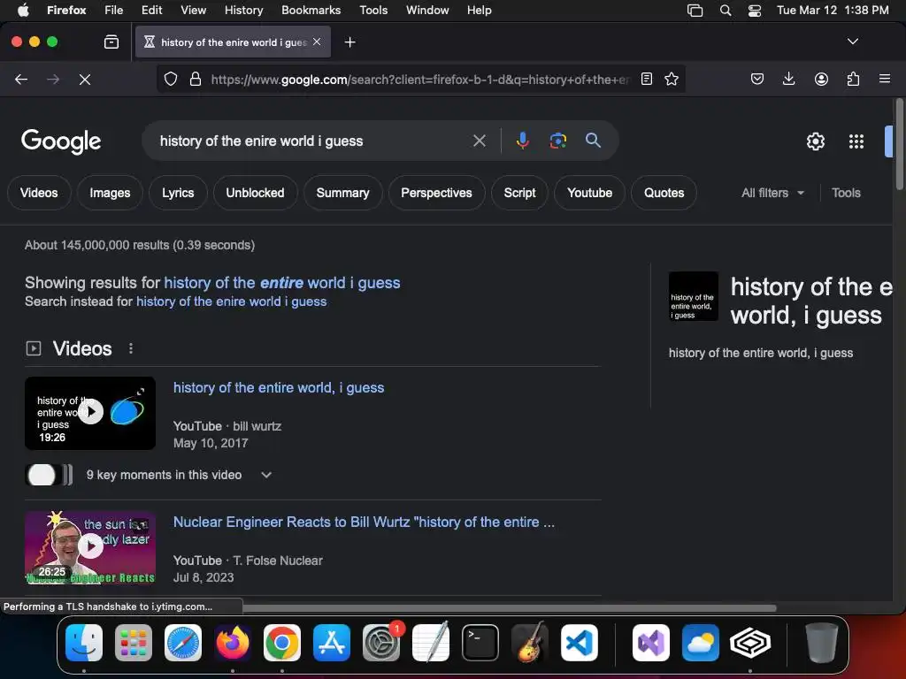Stop page loading with X button
Screen dimensions: 906x679
[x=85, y=79]
